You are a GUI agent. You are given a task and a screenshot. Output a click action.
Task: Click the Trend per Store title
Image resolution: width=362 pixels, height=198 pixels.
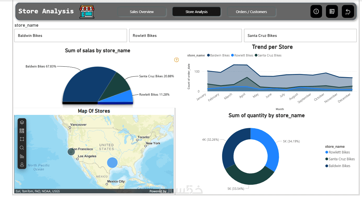coord(272,47)
